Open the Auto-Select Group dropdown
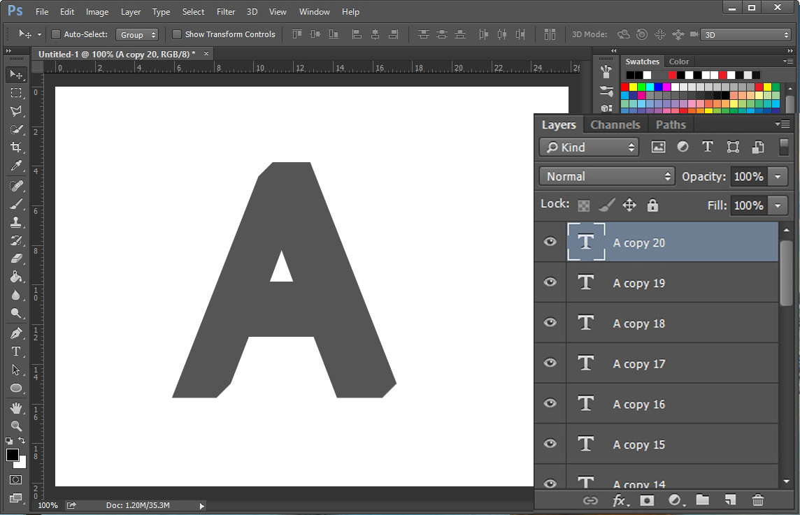Image resolution: width=800 pixels, height=515 pixels. coord(137,35)
